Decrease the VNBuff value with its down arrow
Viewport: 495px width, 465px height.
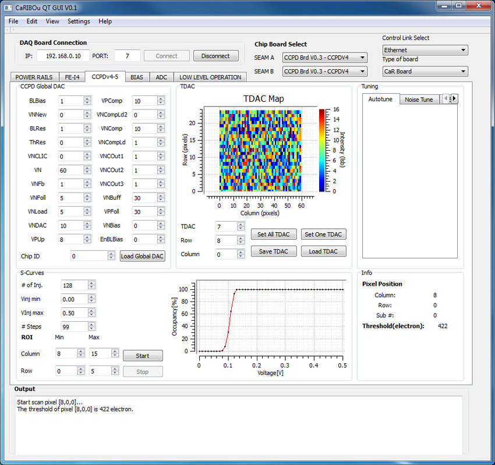(x=161, y=200)
